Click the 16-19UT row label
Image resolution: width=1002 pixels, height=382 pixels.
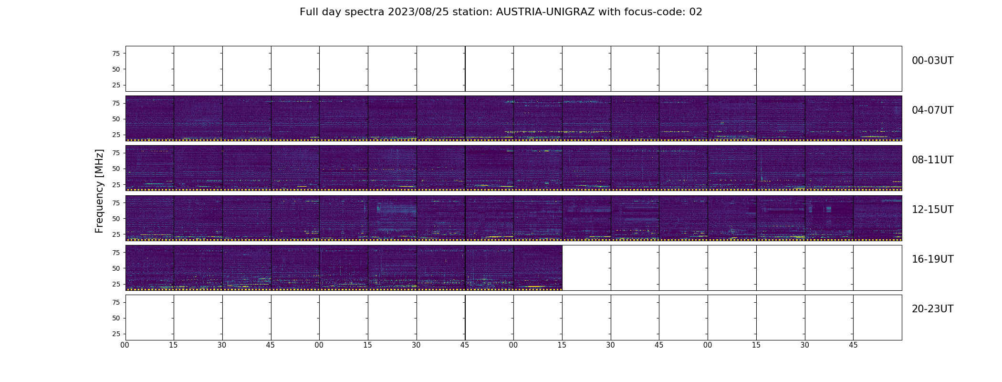pos(932,259)
